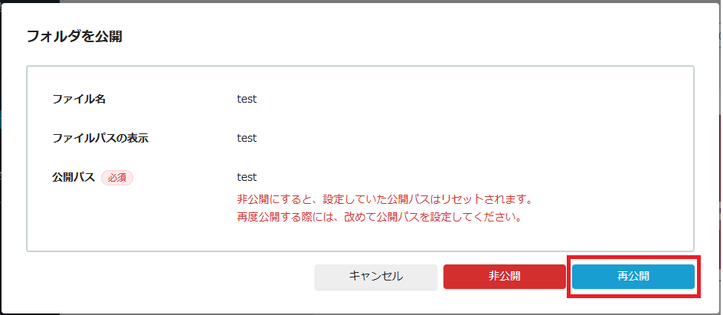Click the ファイル名 value "test"
Image resolution: width=723 pixels, height=315 pixels.
coord(247,99)
